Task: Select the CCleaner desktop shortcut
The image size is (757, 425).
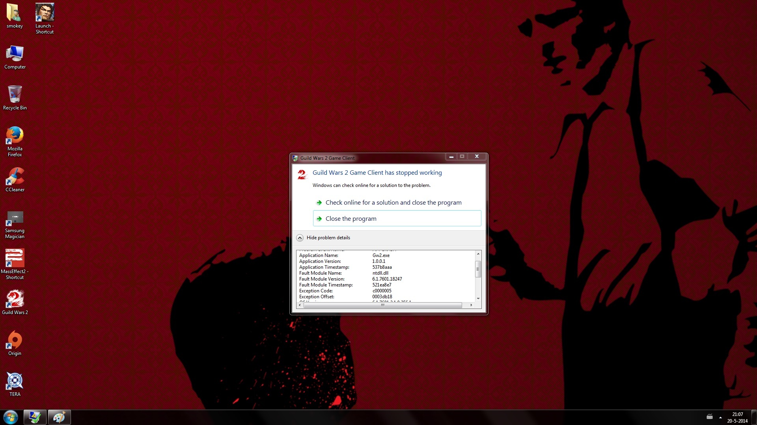Action: tap(15, 180)
